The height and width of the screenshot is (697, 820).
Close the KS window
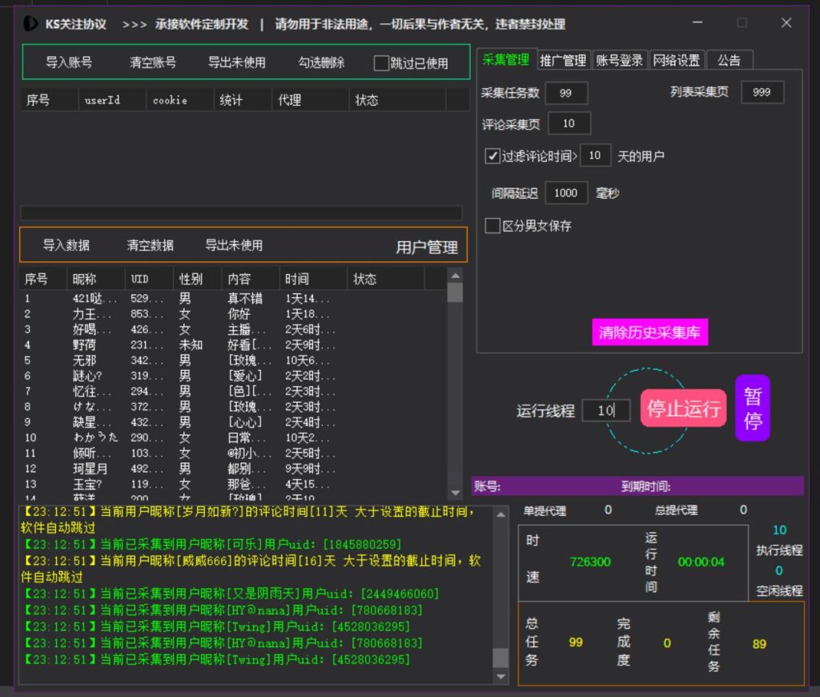click(786, 23)
